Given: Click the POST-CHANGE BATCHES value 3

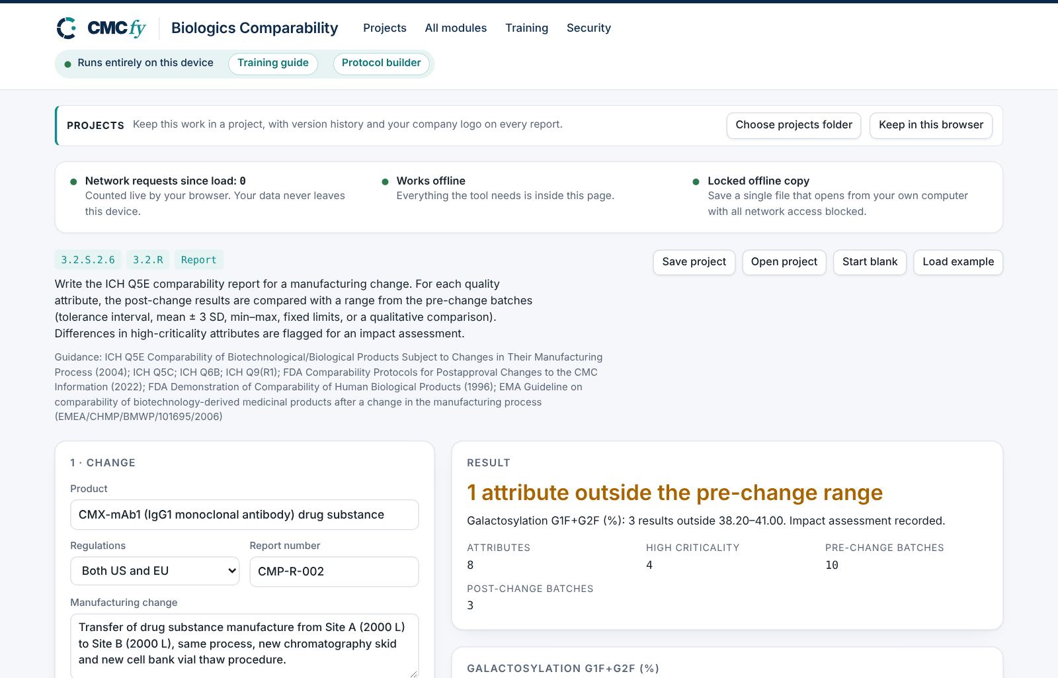Looking at the screenshot, I should pyautogui.click(x=470, y=605).
